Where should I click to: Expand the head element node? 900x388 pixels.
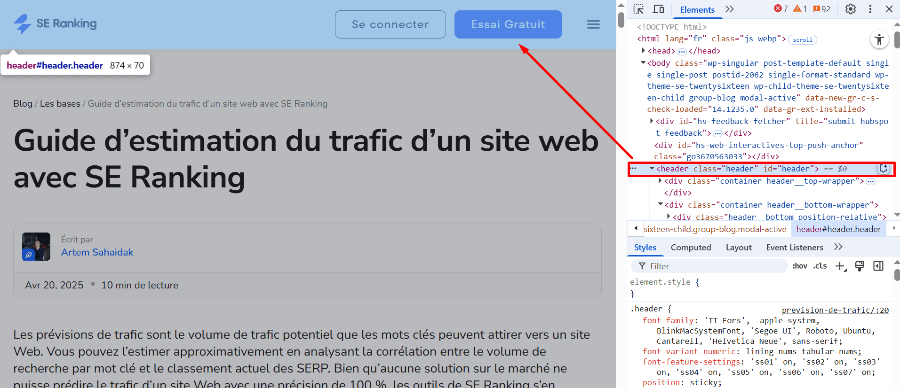coord(644,50)
